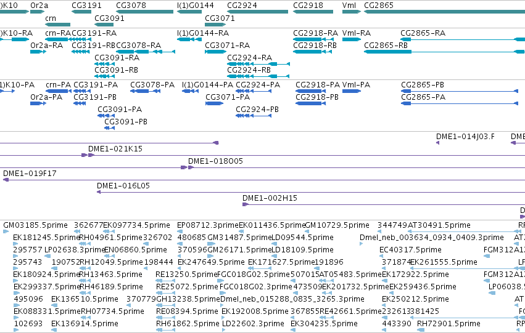Click the CG3191 gene label
The image size is (525, 333).
point(86,6)
